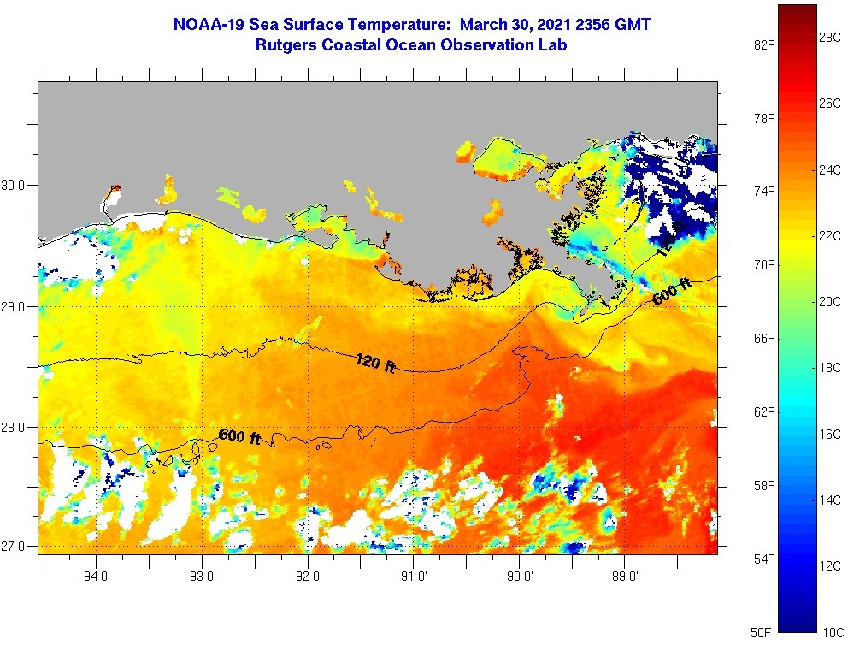Click the -94 0' longitude label
The height and width of the screenshot is (645, 848).
pos(95,577)
